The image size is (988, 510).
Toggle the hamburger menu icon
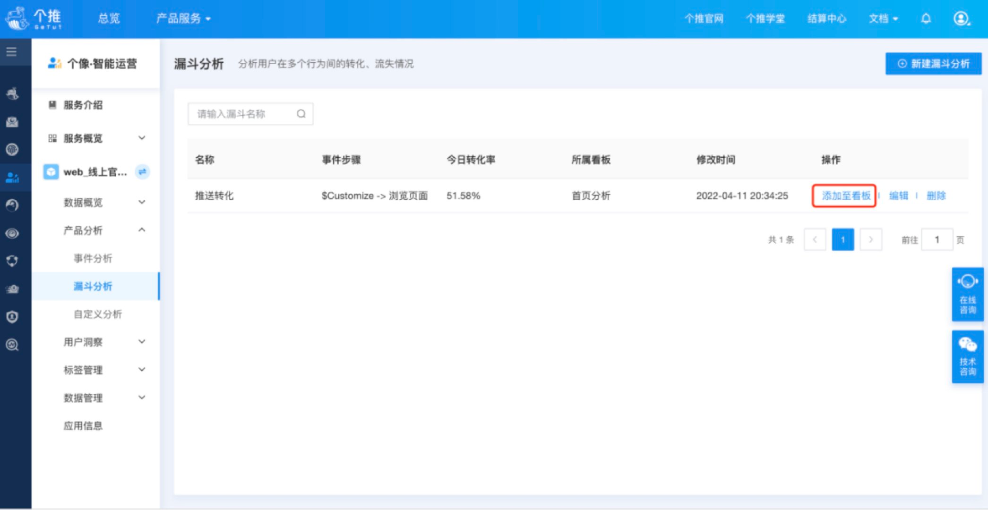click(11, 51)
